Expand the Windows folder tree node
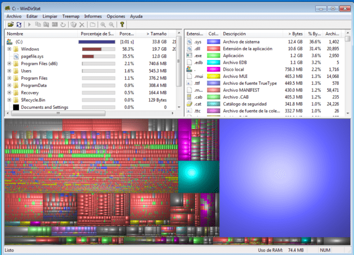Viewport: 354px width, 255px height. 9,49
